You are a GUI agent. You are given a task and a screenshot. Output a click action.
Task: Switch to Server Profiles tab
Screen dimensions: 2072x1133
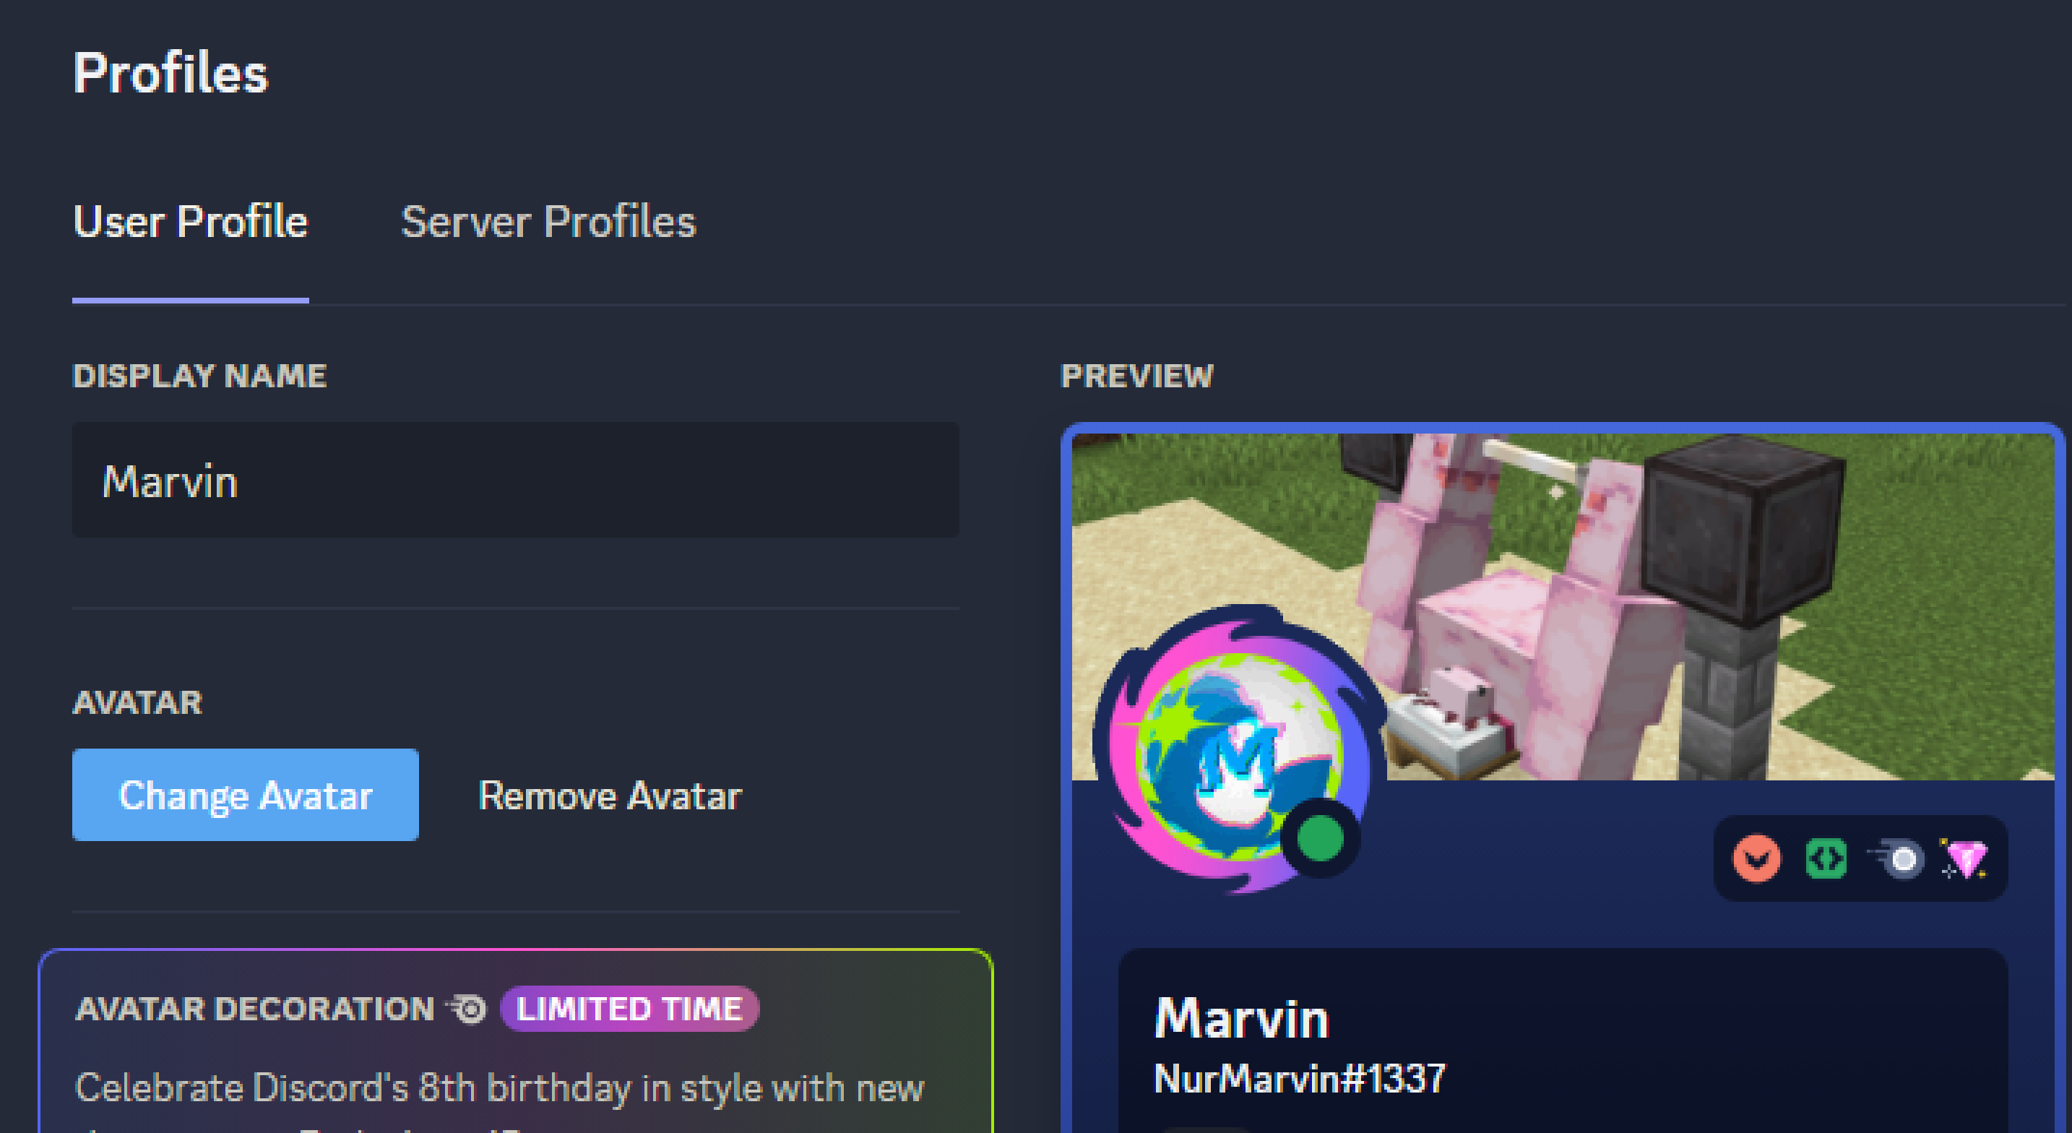[545, 222]
